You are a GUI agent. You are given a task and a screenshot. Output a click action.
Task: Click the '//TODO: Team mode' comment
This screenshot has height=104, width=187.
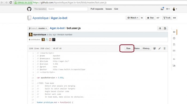45,83
